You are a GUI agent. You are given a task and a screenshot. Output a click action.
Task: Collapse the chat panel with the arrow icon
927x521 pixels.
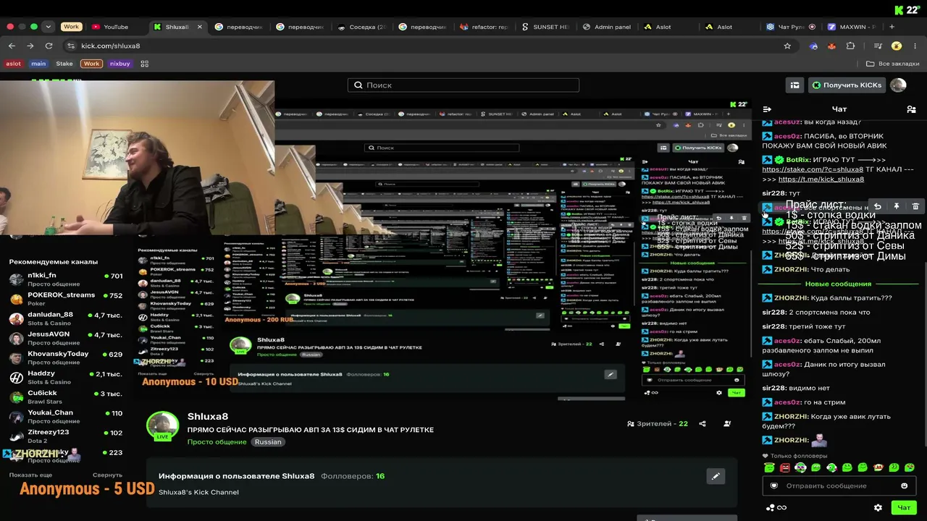[767, 109]
